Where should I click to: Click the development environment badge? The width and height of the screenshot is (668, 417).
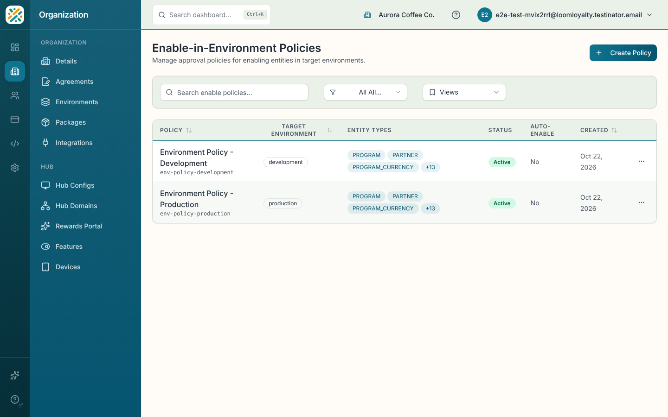click(x=286, y=162)
